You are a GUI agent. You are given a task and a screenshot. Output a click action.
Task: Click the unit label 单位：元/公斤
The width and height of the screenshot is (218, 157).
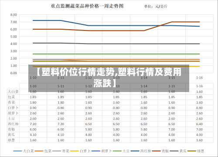click(156, 7)
